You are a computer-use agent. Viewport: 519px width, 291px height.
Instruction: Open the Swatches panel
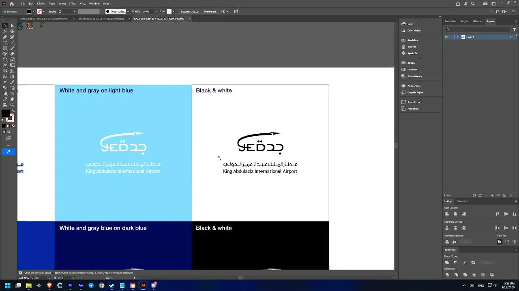click(x=412, y=40)
